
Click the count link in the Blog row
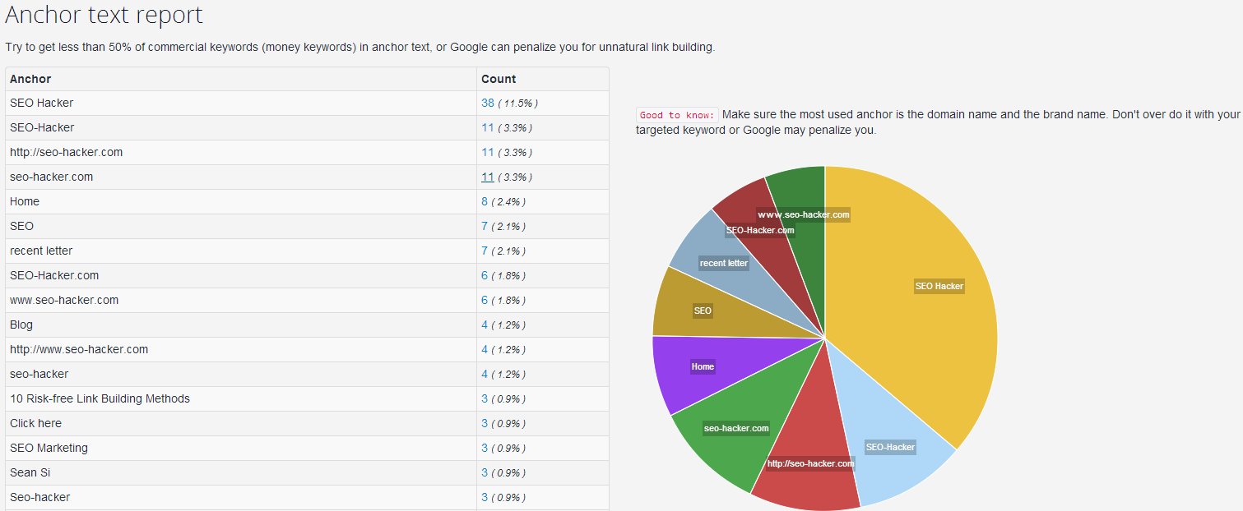point(485,325)
